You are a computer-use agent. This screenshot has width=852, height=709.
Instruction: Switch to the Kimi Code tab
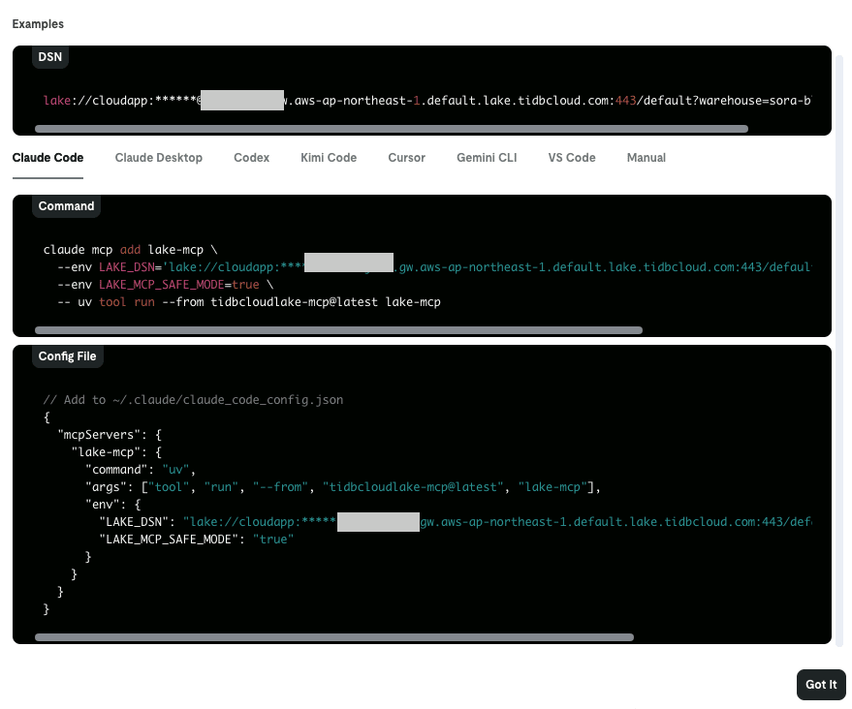tap(329, 158)
